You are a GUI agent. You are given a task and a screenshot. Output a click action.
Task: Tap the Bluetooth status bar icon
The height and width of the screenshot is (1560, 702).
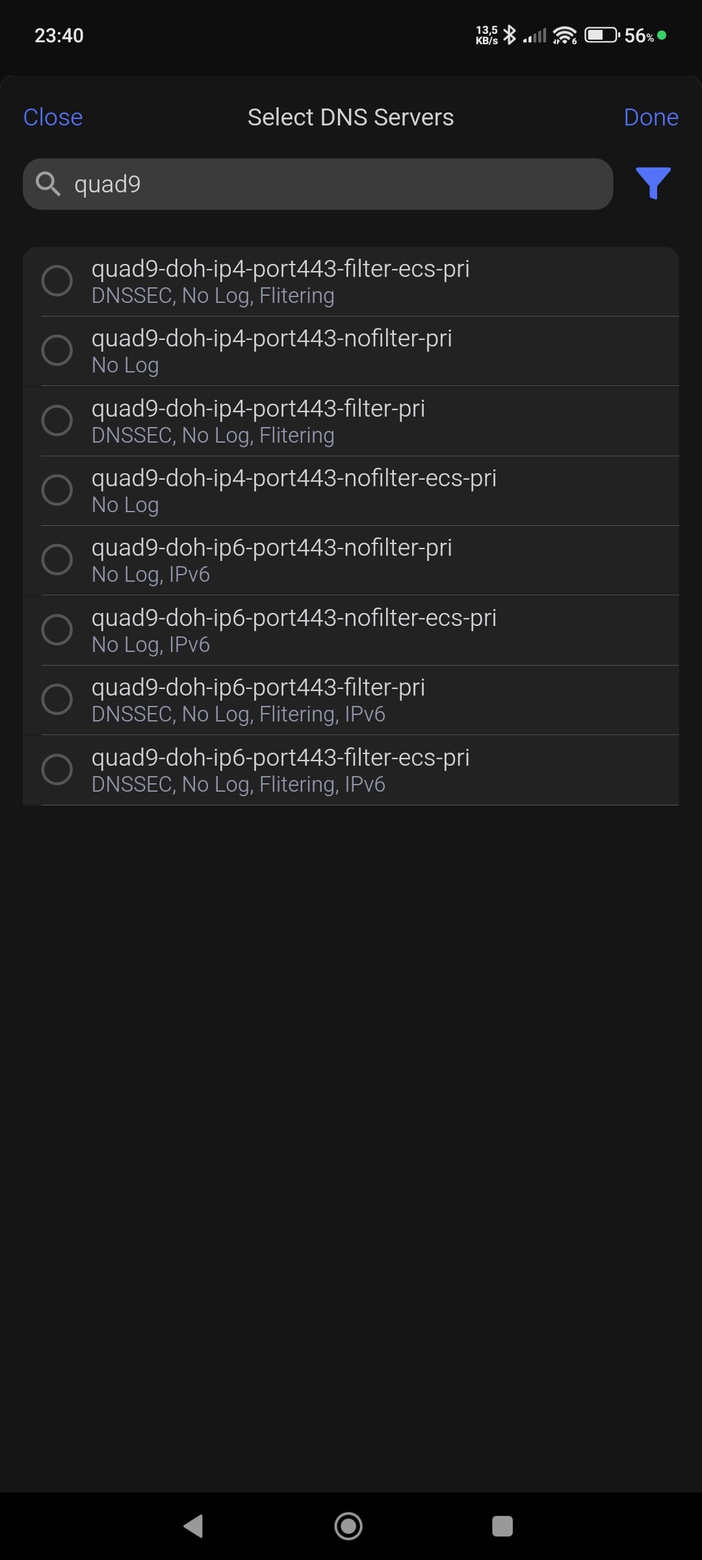pos(510,35)
